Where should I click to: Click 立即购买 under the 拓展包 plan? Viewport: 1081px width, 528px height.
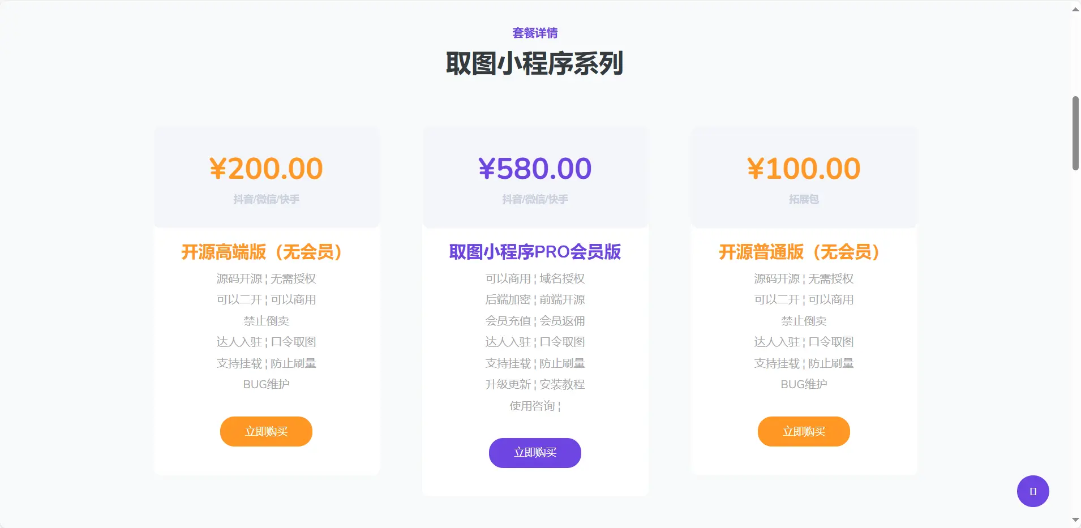coord(804,431)
